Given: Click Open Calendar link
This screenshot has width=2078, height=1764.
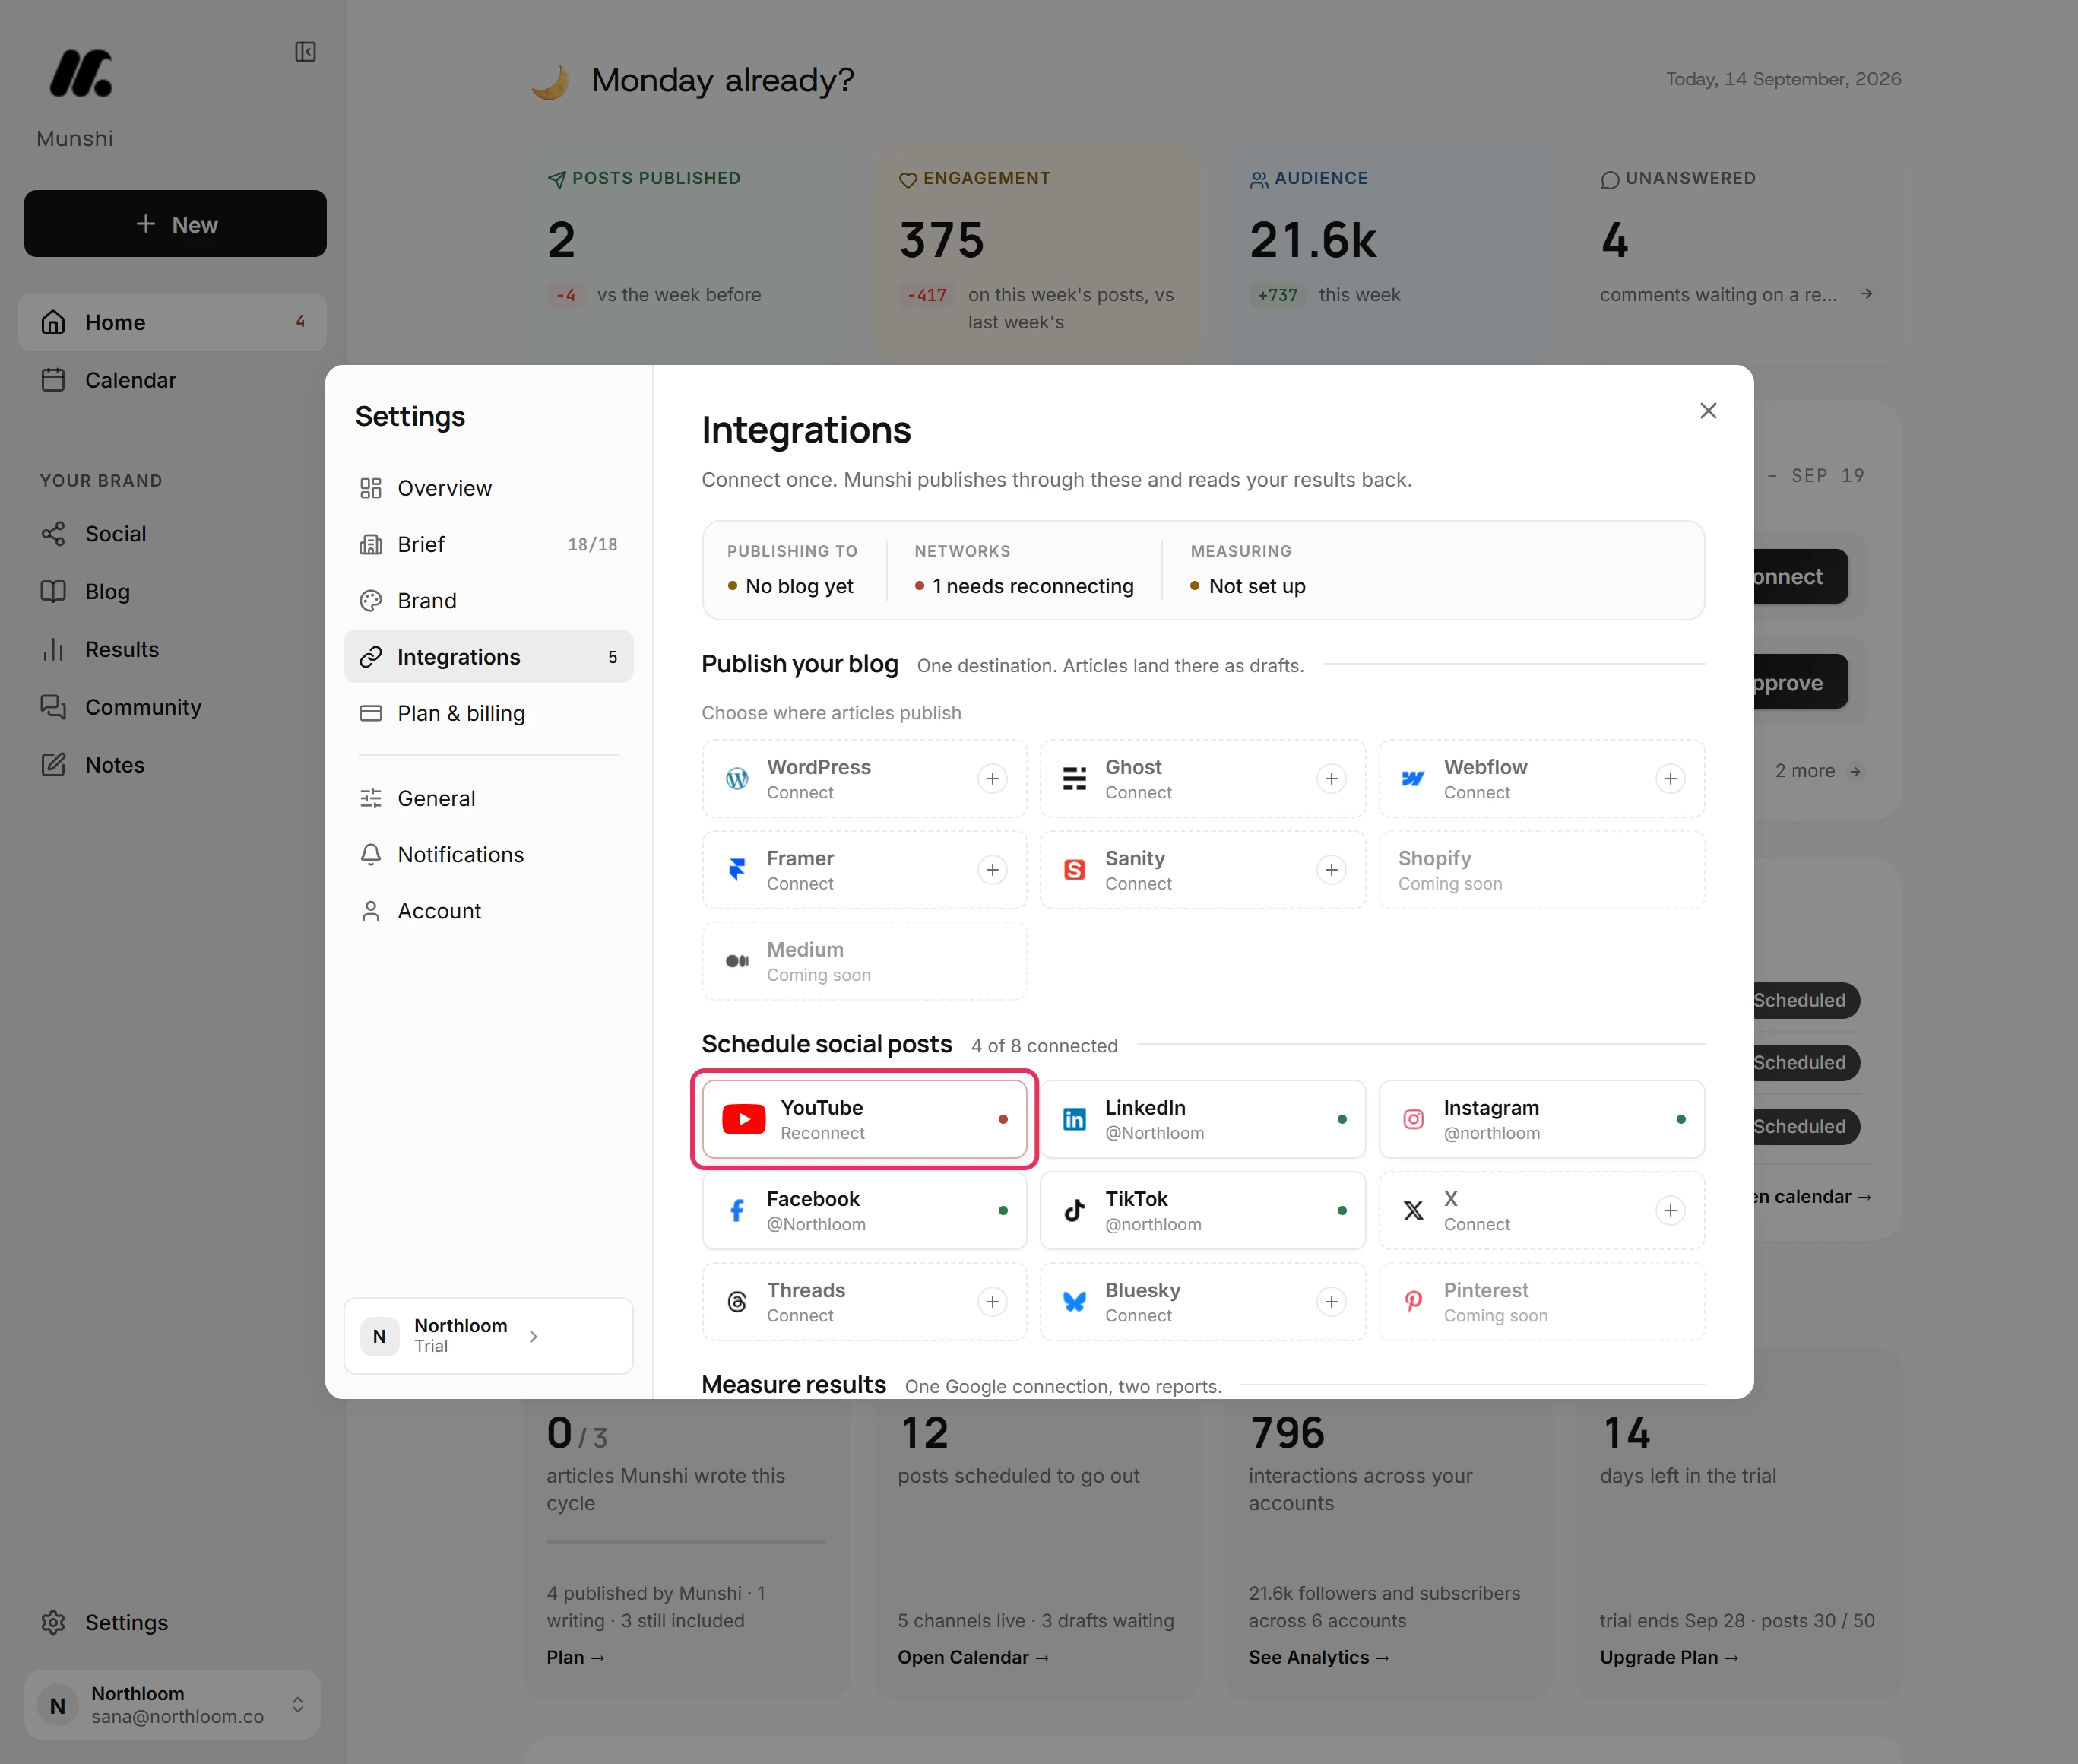Looking at the screenshot, I should pyautogui.click(x=973, y=1657).
